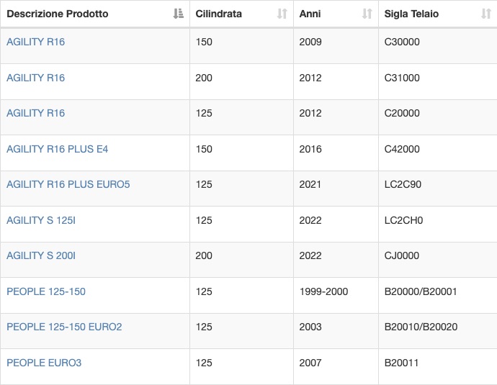The width and height of the screenshot is (497, 385).
Task: Open the AGILITY S 125I link
Action: (41, 220)
